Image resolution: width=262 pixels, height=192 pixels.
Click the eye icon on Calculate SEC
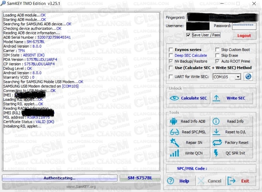(174, 98)
